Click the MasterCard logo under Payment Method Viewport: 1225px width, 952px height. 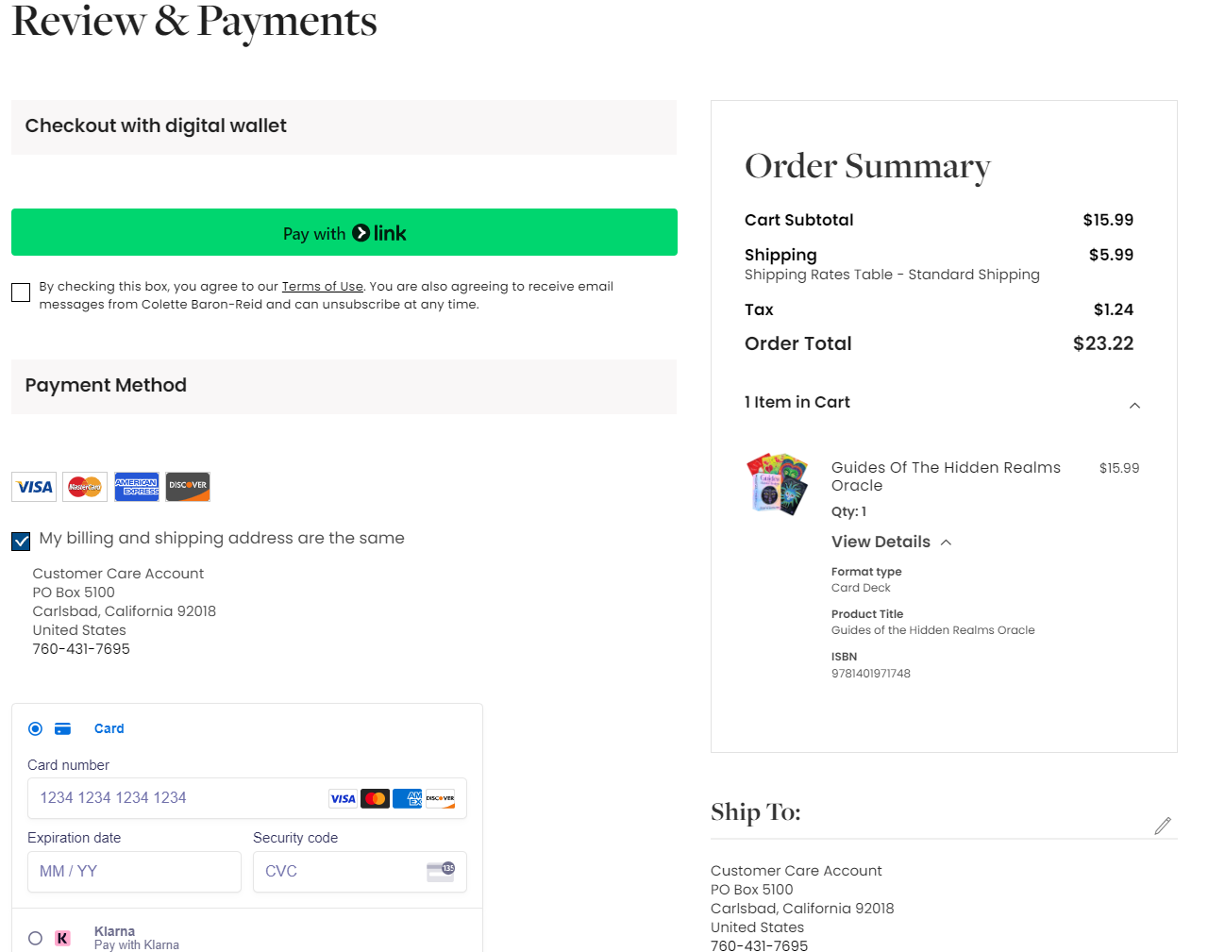[85, 487]
